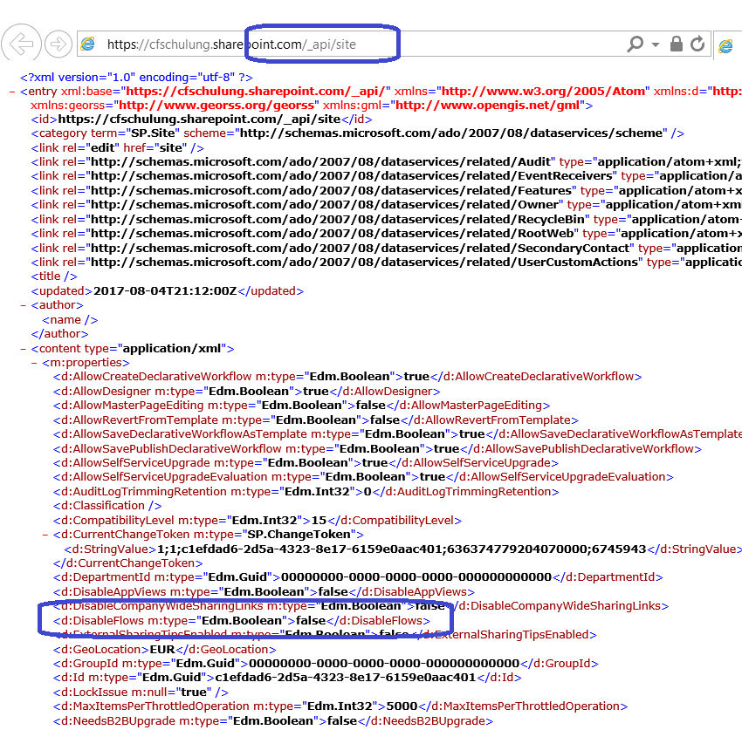The width and height of the screenshot is (742, 730).
Task: Select the related/RecycleBin link line
Action: coord(386,220)
